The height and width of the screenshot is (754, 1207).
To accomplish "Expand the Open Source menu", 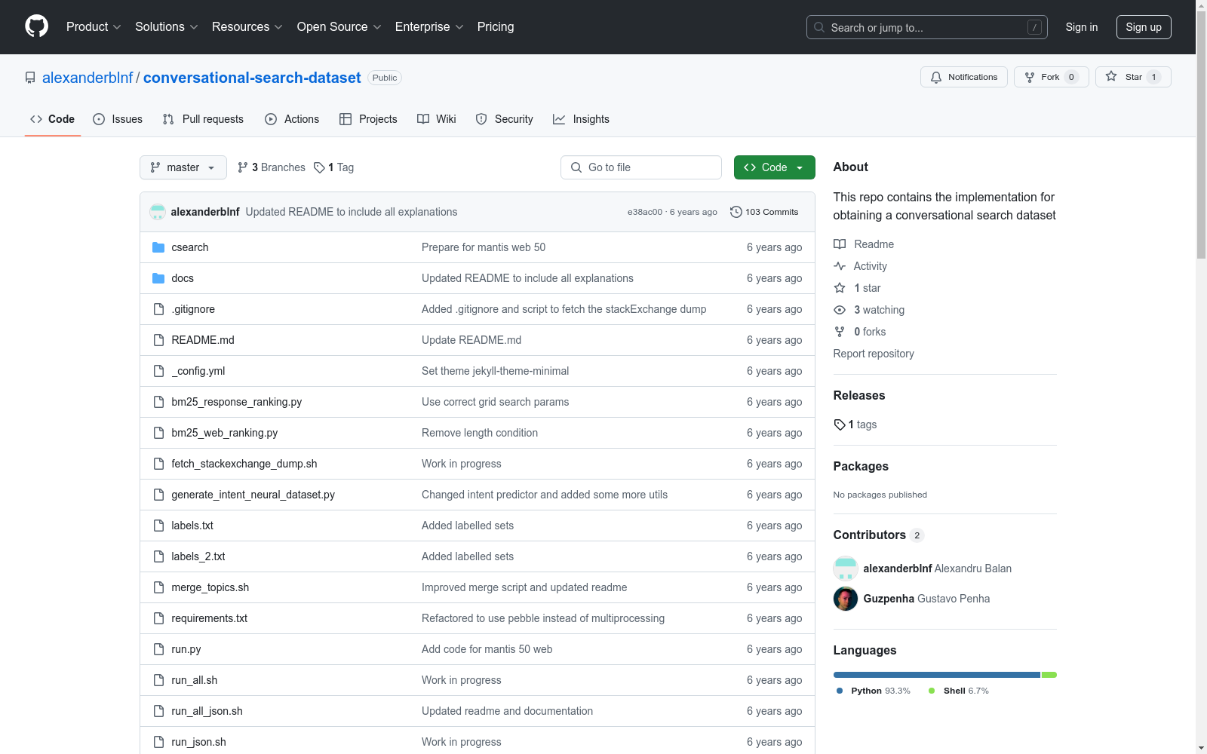I will click(339, 27).
